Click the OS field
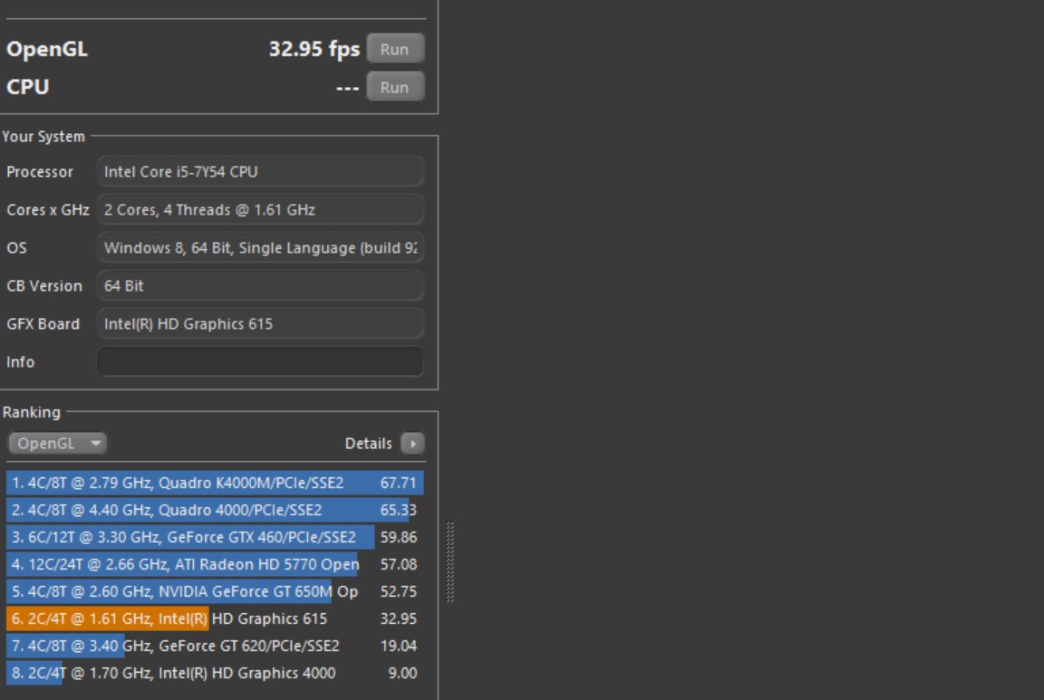This screenshot has height=700, width=1044. click(260, 247)
